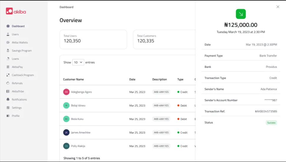This screenshot has height=162, width=286.
Task: Click the Savings Program sidebar icon
Action: [x=8, y=51]
